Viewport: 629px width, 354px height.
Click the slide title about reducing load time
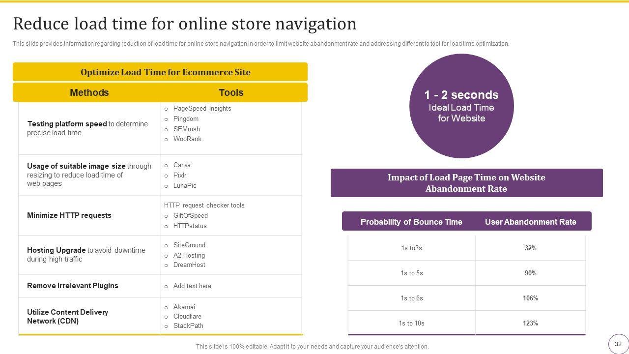(184, 24)
